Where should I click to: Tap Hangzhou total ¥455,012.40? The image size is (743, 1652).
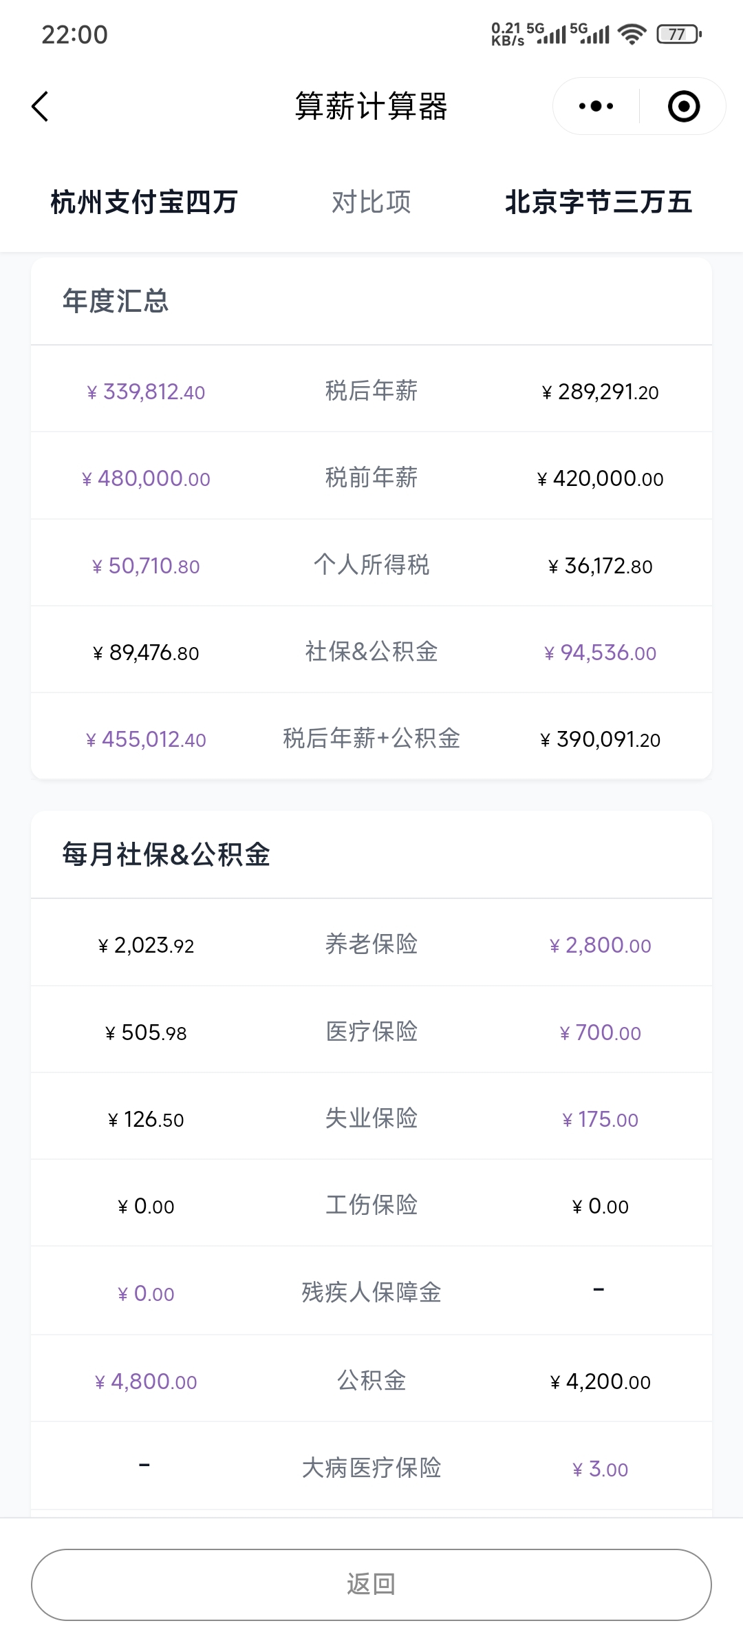(146, 740)
